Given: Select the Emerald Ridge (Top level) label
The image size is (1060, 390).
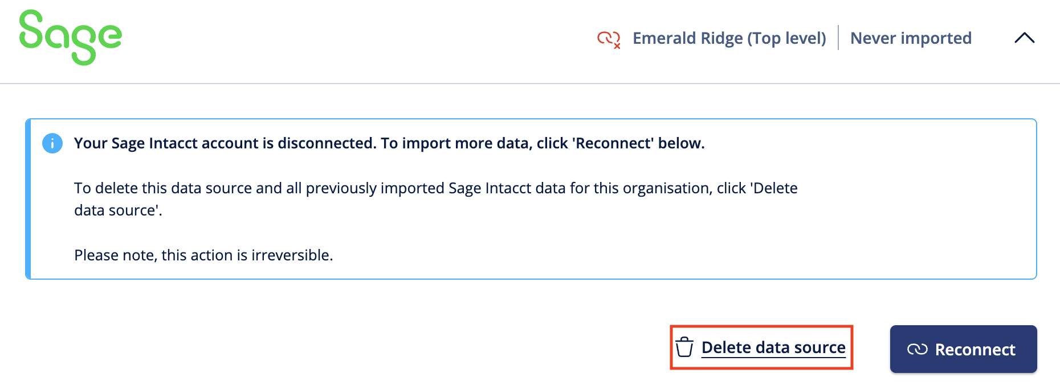Looking at the screenshot, I should pos(729,38).
